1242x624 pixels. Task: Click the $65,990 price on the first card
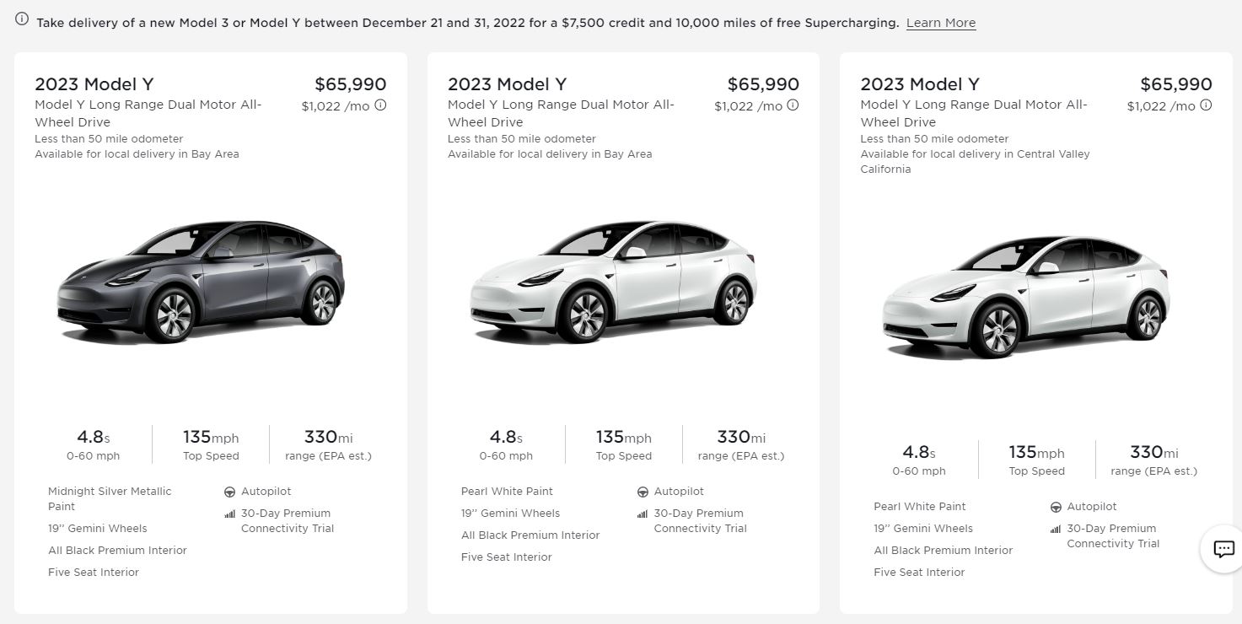[350, 84]
